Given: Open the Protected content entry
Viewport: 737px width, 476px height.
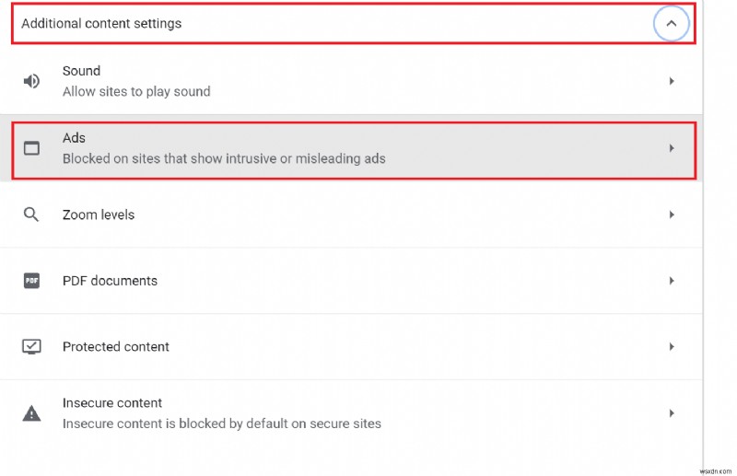Looking at the screenshot, I should click(x=351, y=347).
